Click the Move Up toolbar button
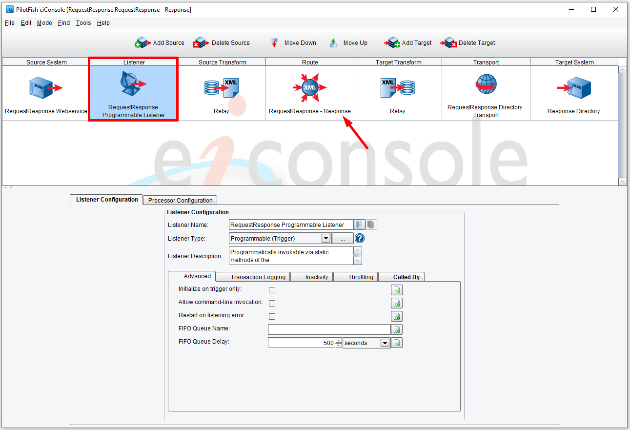 coord(348,43)
